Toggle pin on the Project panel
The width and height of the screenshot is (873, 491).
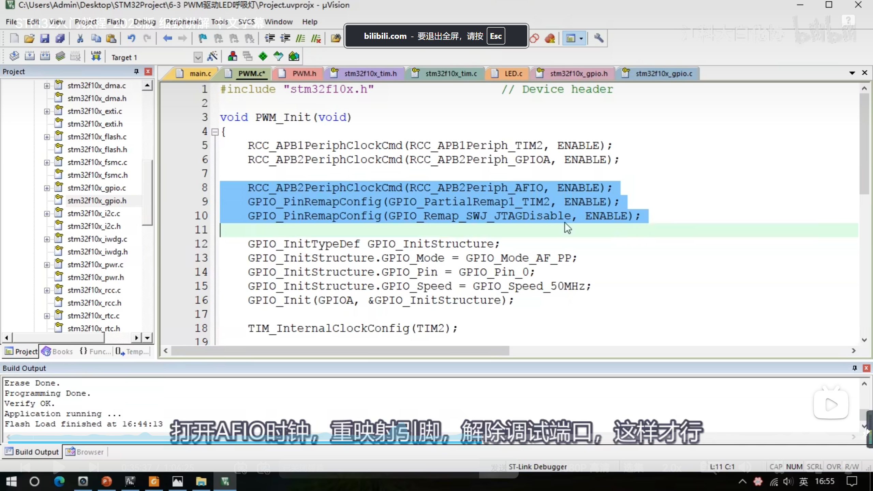[x=136, y=71]
